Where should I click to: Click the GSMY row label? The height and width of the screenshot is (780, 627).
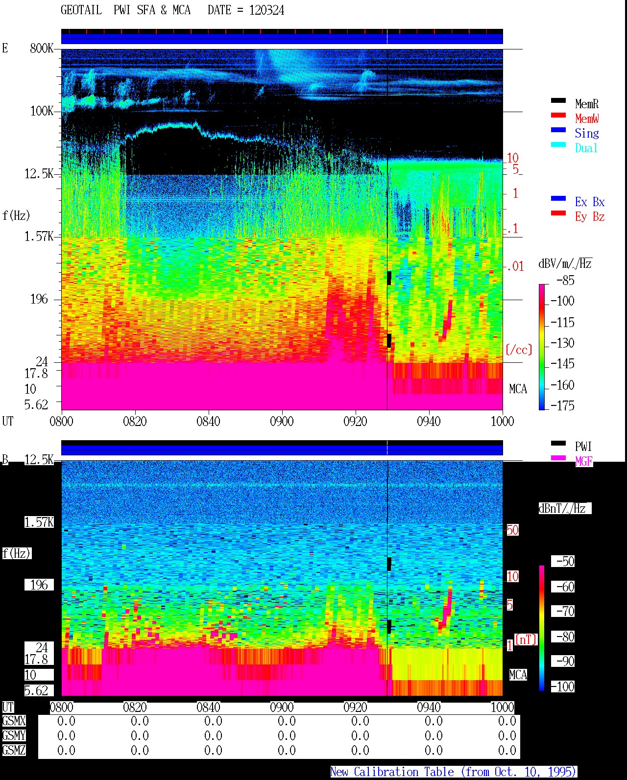click(14, 735)
